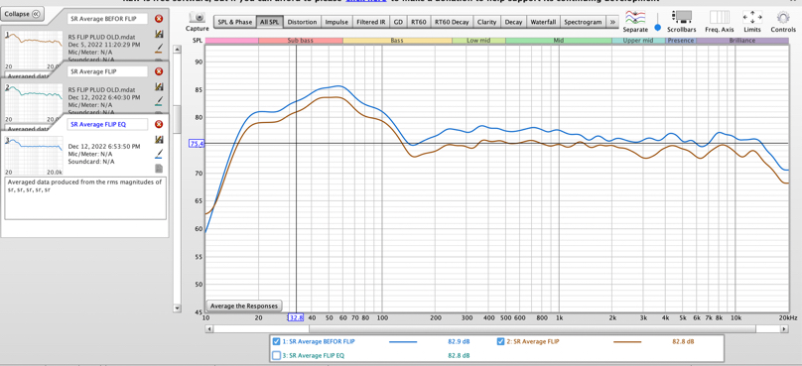This screenshot has width=802, height=366.
Task: Open the Freq. Axis icon
Action: (720, 18)
